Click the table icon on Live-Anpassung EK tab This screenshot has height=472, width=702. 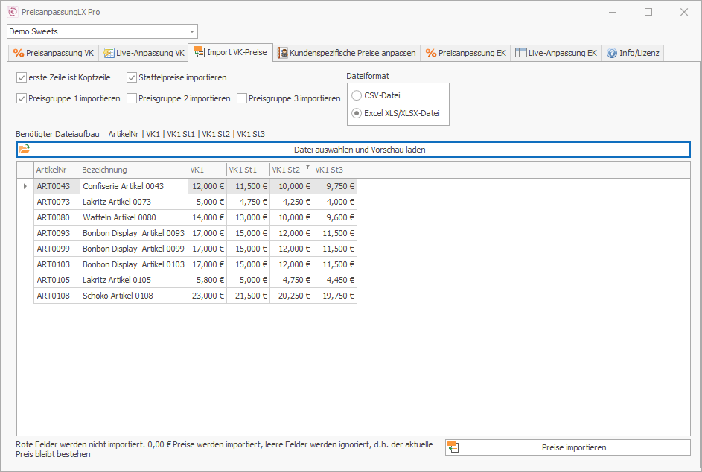(520, 54)
